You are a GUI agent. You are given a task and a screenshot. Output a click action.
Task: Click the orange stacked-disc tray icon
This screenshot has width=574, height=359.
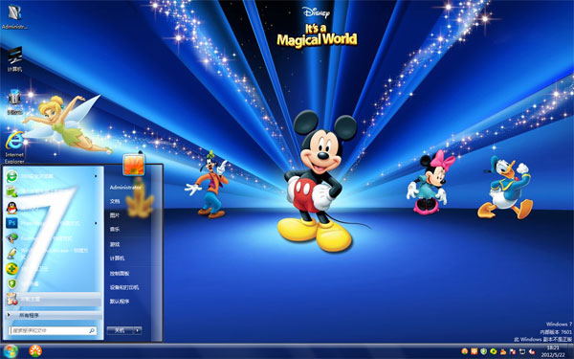(x=503, y=351)
